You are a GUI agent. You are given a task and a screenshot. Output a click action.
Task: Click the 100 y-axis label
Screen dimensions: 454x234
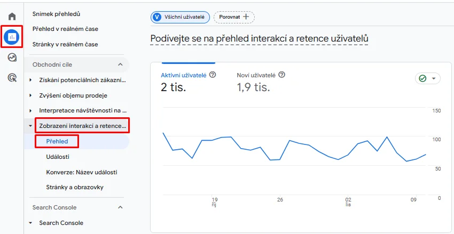point(436,140)
